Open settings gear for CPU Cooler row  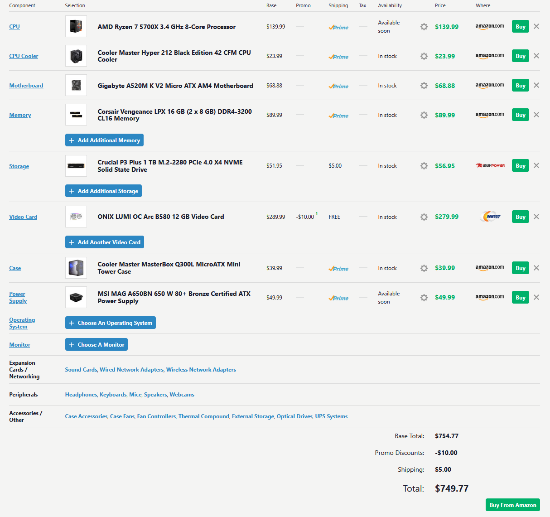pyautogui.click(x=424, y=56)
